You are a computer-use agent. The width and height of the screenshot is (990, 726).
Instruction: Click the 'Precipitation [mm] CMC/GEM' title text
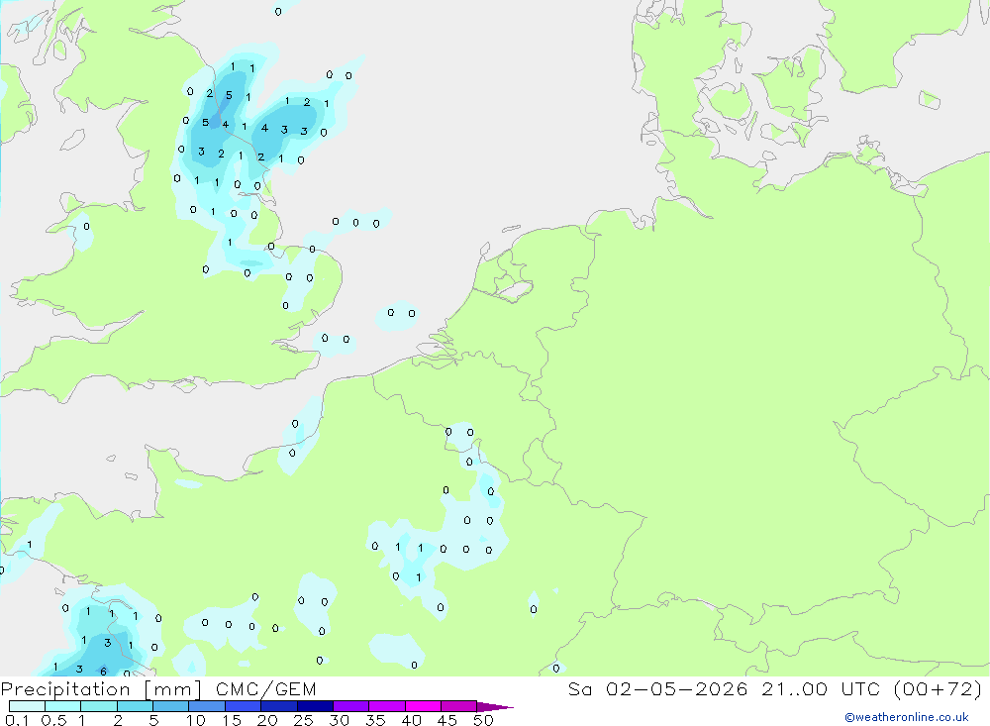[158, 688]
